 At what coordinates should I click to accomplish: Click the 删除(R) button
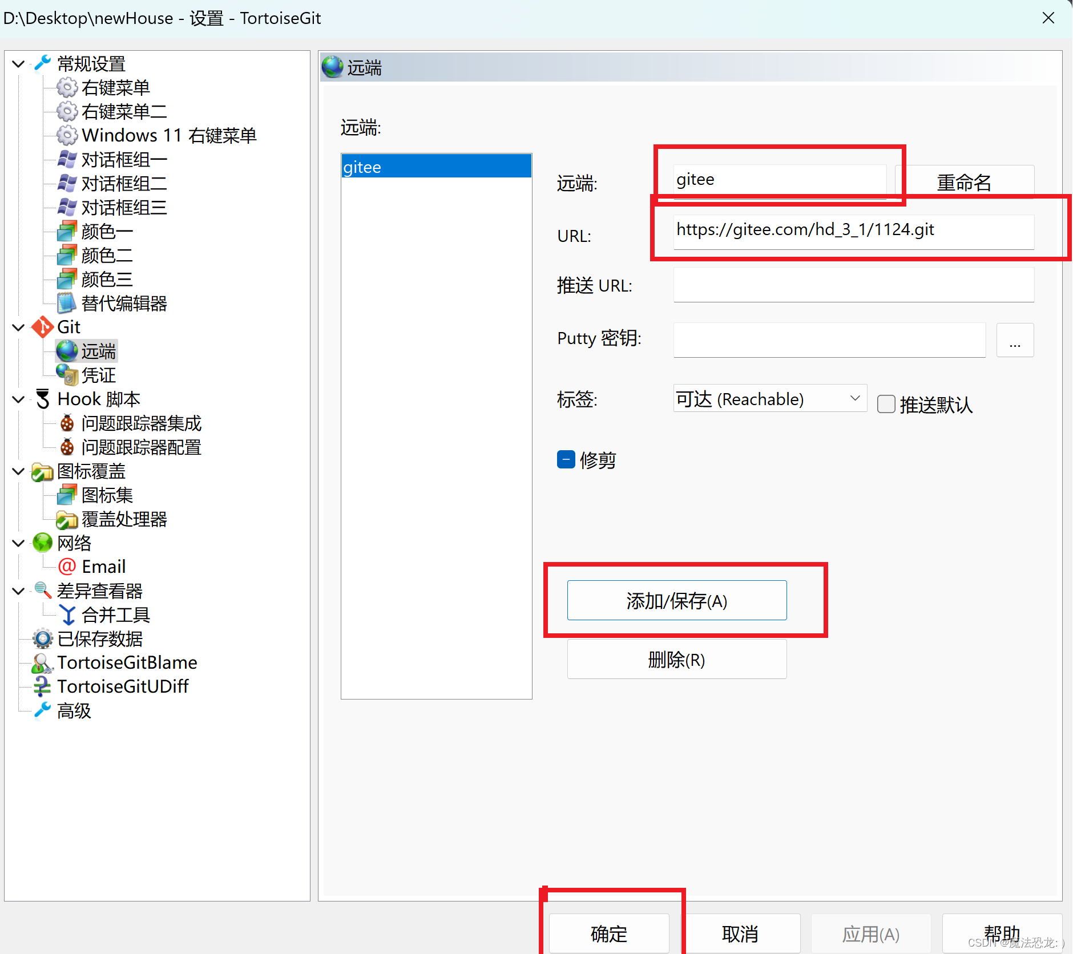[677, 659]
